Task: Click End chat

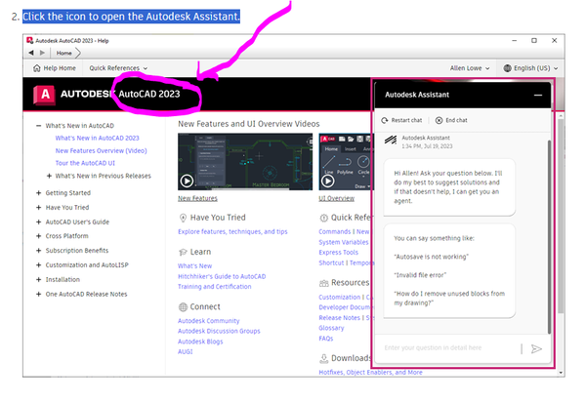Action: 451,120
